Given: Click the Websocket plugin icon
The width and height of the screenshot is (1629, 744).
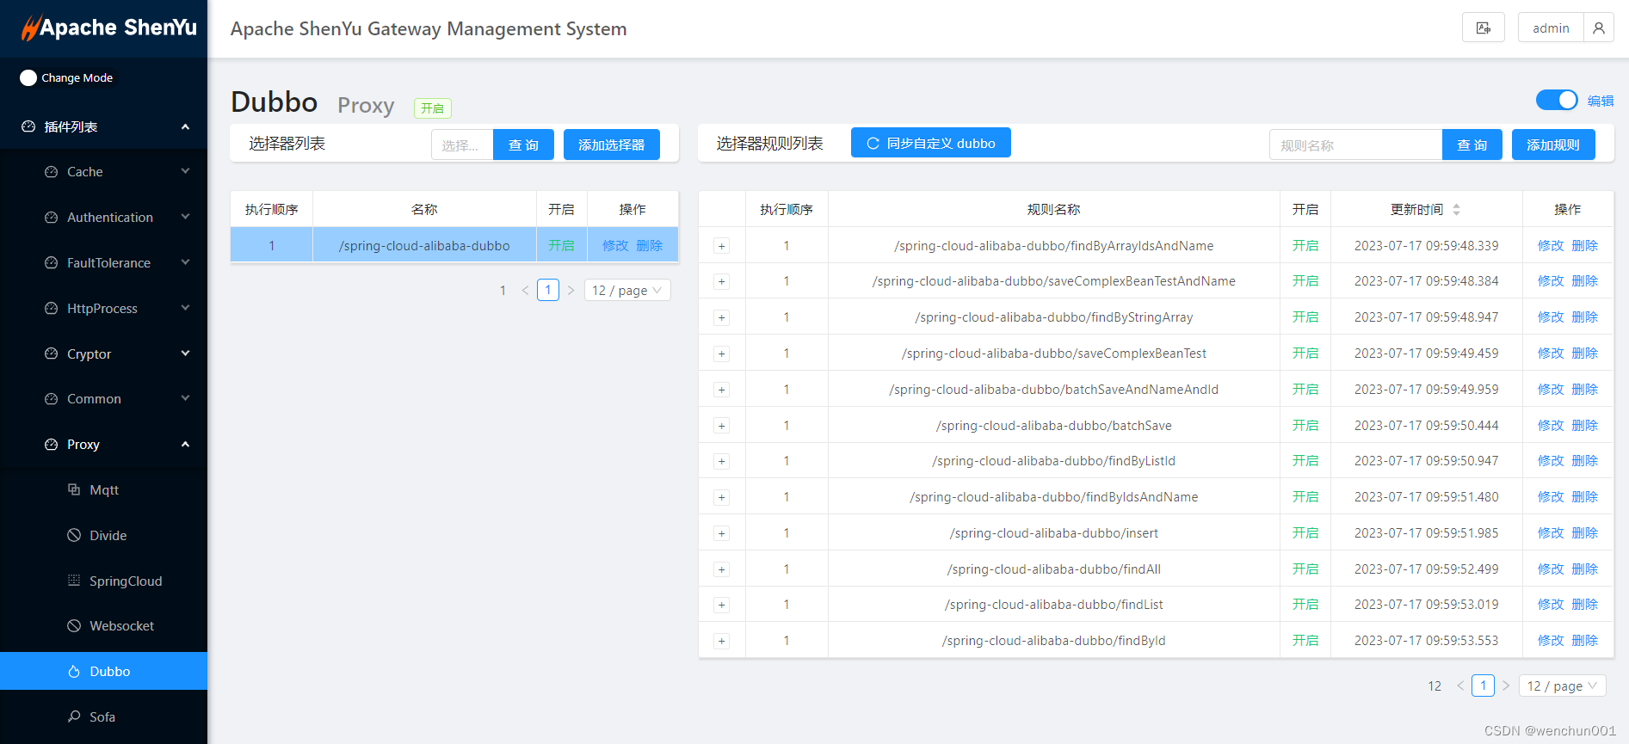Looking at the screenshot, I should coord(74,626).
